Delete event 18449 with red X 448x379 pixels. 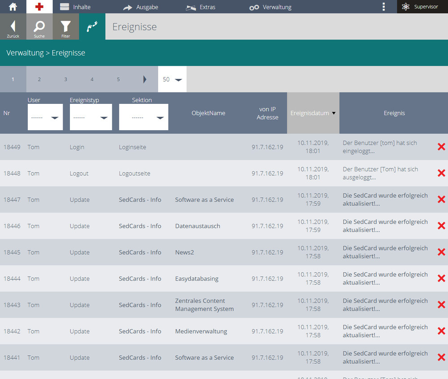(441, 147)
